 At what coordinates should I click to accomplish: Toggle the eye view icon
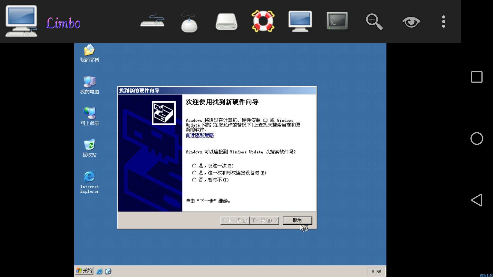pyautogui.click(x=411, y=22)
